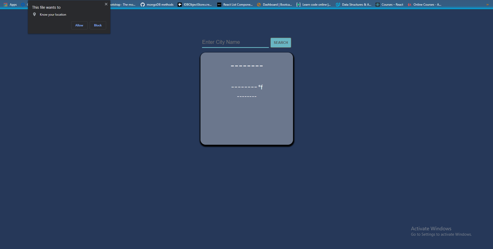Open the Dashboard | Bootca... bookmark
Image resolution: width=493 pixels, height=249 pixels.
(275, 5)
